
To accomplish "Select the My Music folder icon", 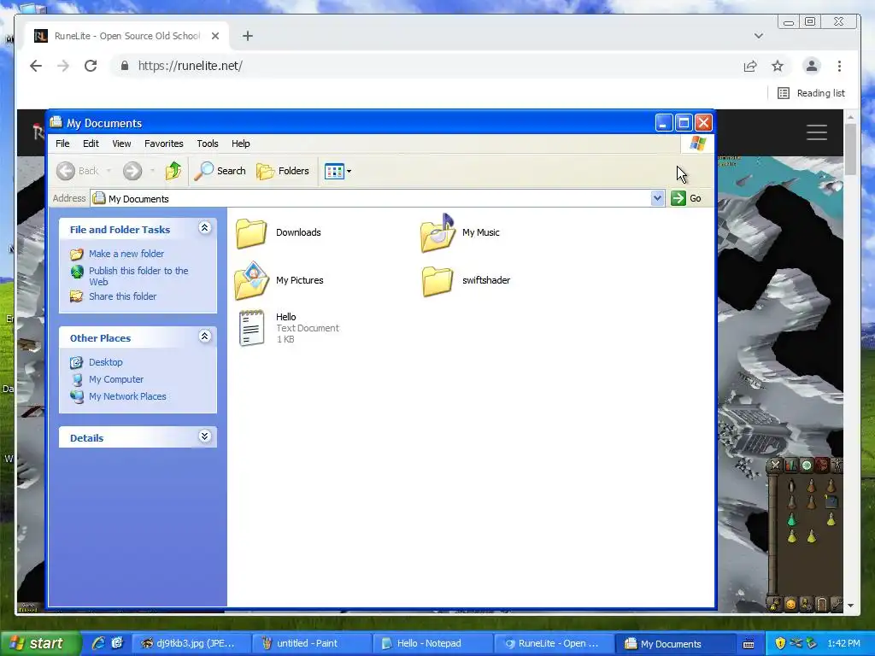I will pos(437,232).
